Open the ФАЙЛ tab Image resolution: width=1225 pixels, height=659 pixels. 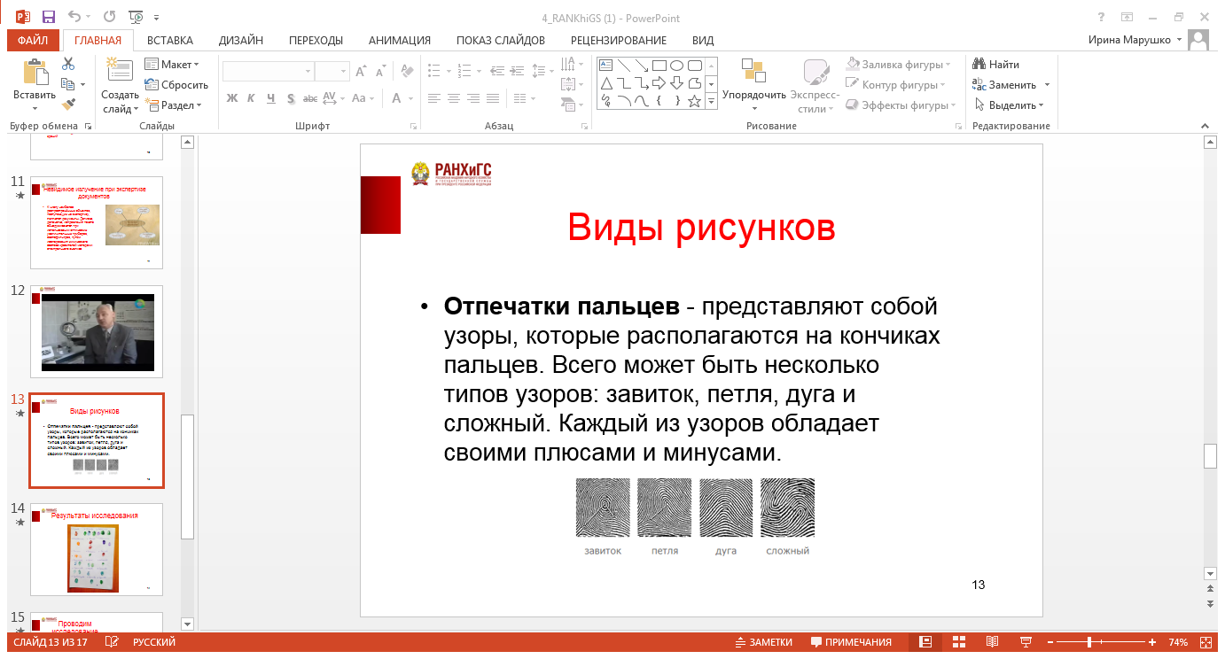tap(33, 40)
